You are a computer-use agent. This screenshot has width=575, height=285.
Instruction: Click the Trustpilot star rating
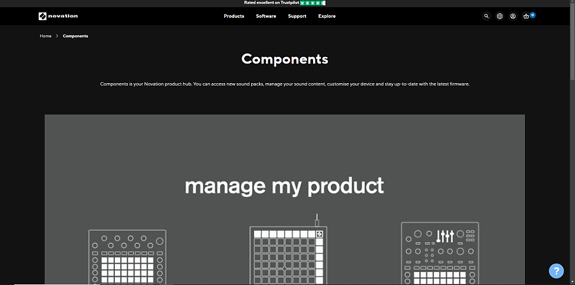click(313, 3)
